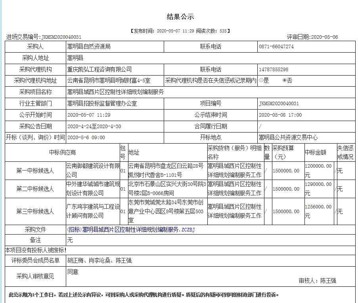Screen dimensions: 358x303
Task: Click the 中标金额 column header
Action: 316,153
